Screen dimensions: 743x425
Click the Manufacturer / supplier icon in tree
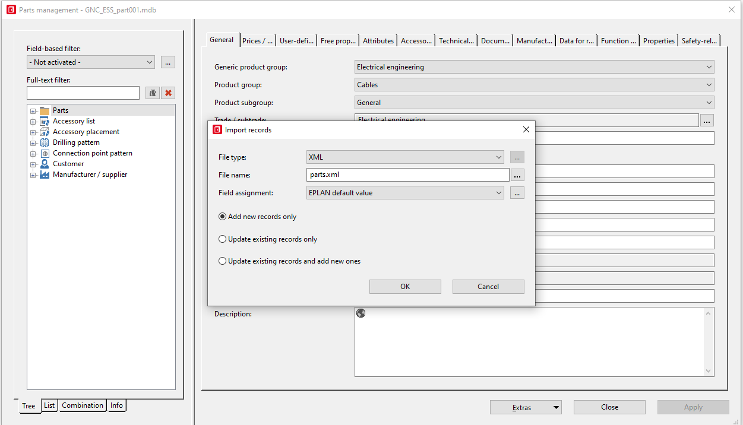click(45, 175)
